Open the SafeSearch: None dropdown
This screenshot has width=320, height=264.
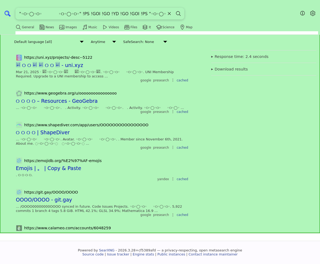[145, 42]
